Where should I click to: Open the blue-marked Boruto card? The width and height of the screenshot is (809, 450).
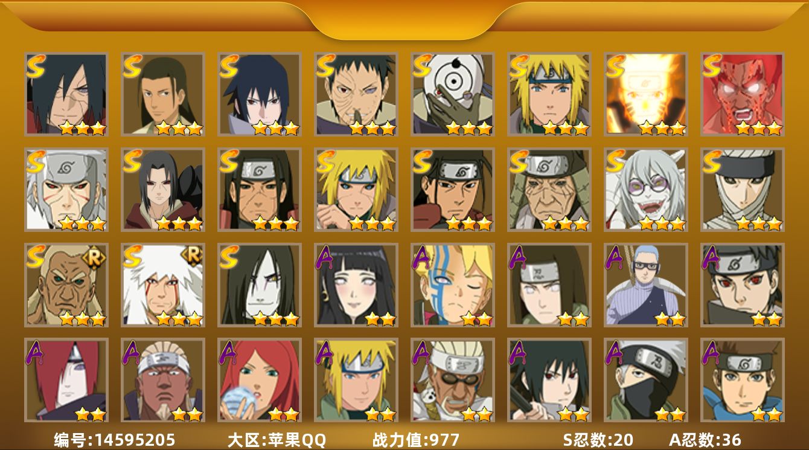coord(453,284)
